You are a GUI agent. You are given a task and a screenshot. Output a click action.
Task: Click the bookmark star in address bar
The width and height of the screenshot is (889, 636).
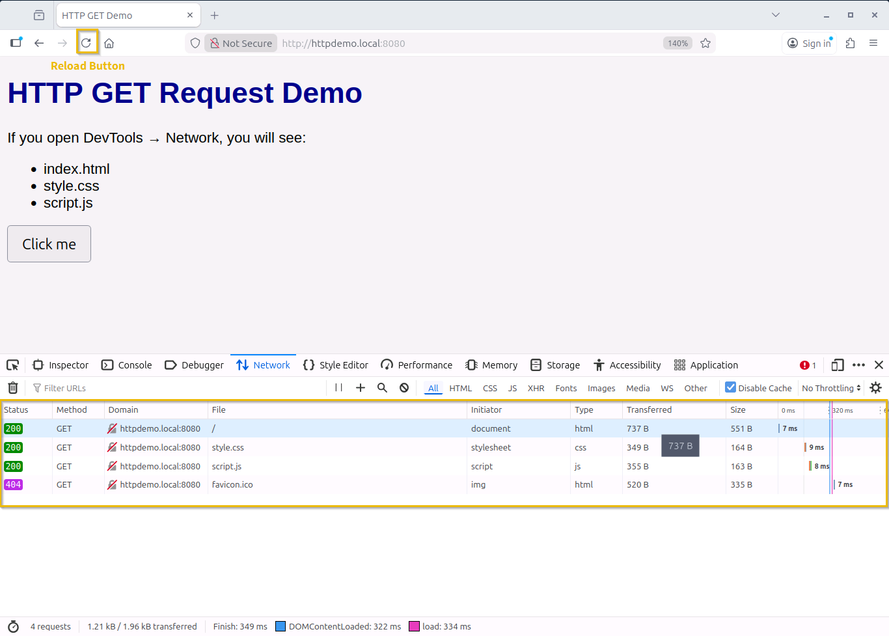point(705,42)
